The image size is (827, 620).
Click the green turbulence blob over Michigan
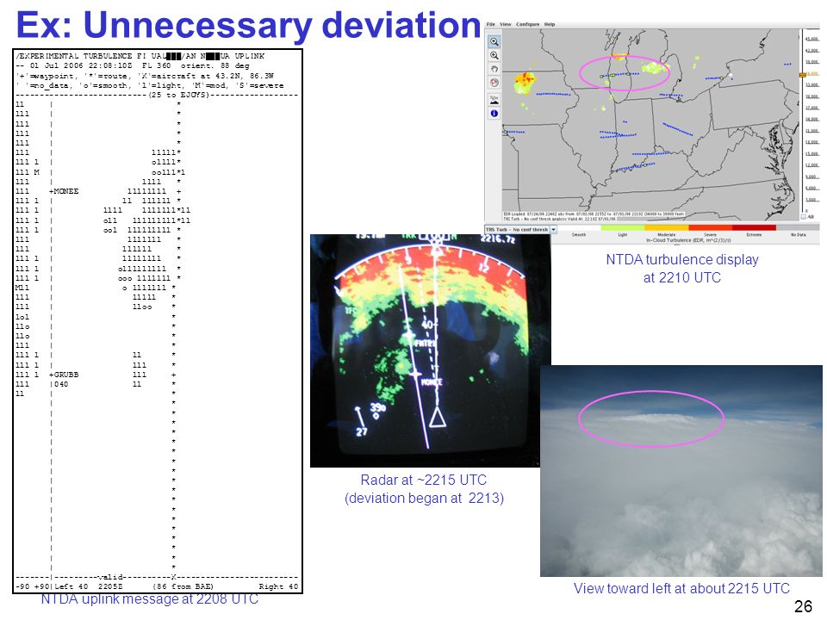coord(654,67)
